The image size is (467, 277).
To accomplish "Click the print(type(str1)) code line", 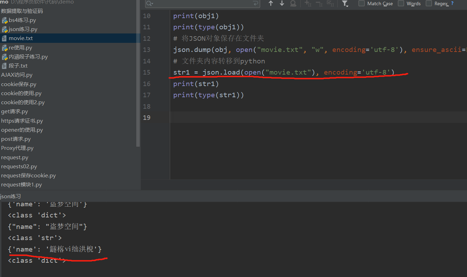I will [x=208, y=95].
